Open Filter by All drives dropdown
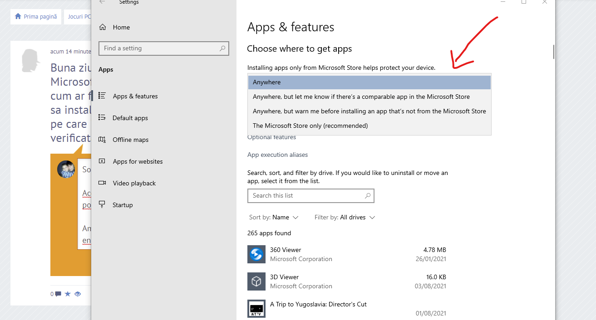Screen dimensions: 596x320 (x=345, y=218)
